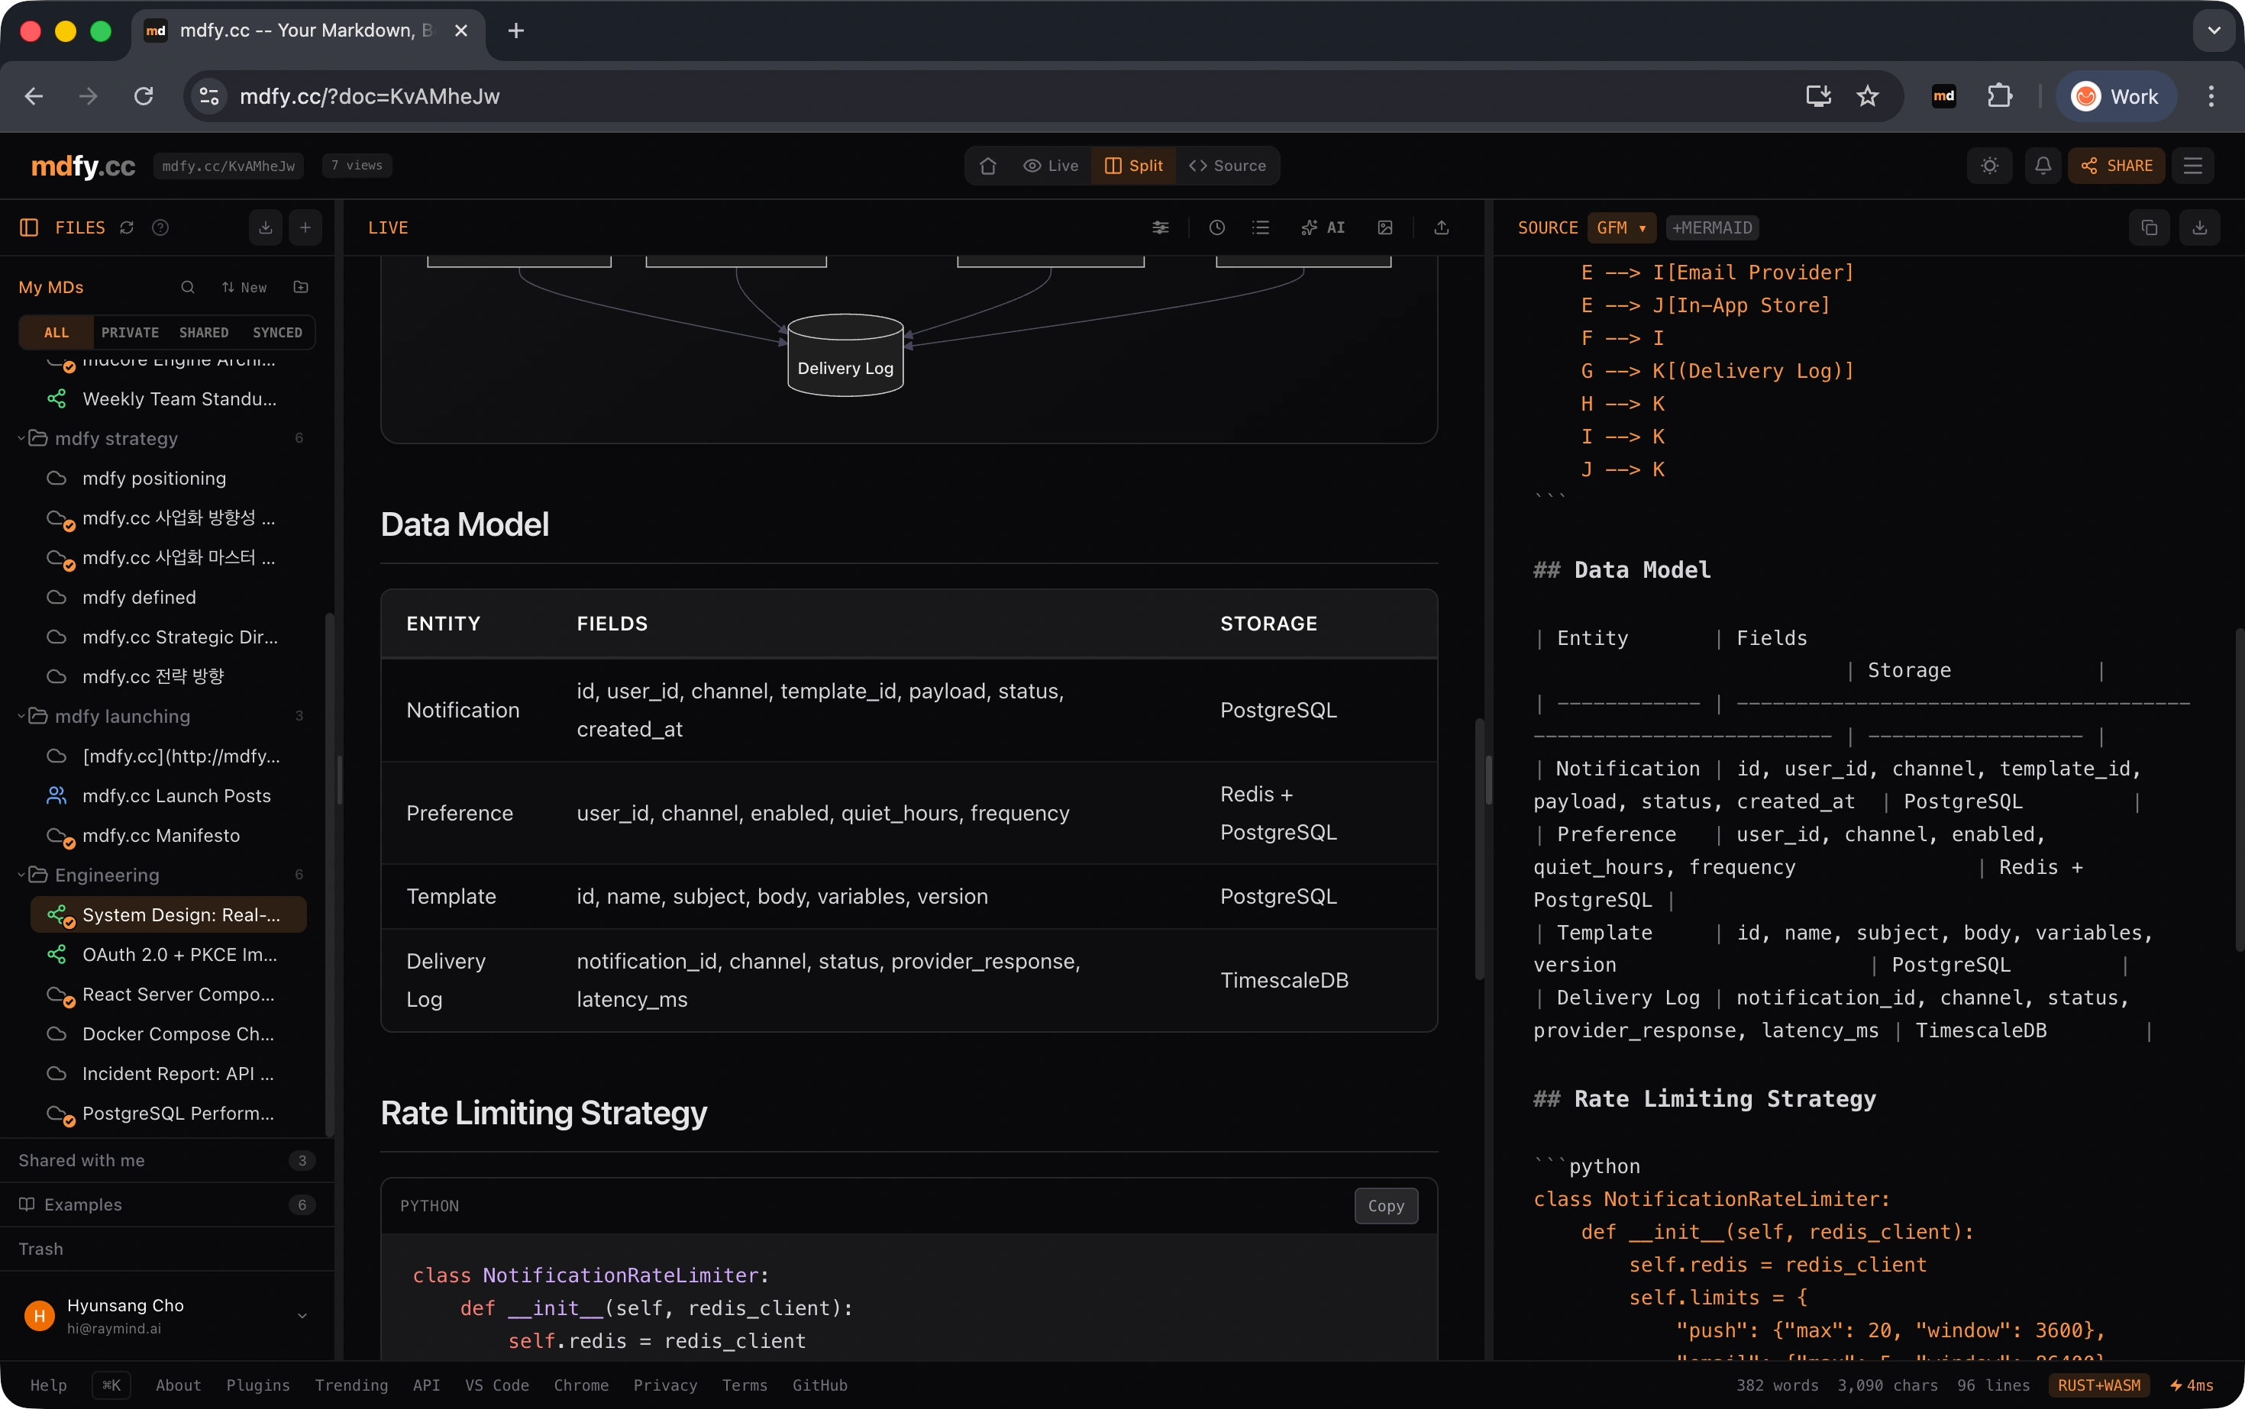Click the split pane divider handle
This screenshot has height=1409, width=2245.
1488,779
